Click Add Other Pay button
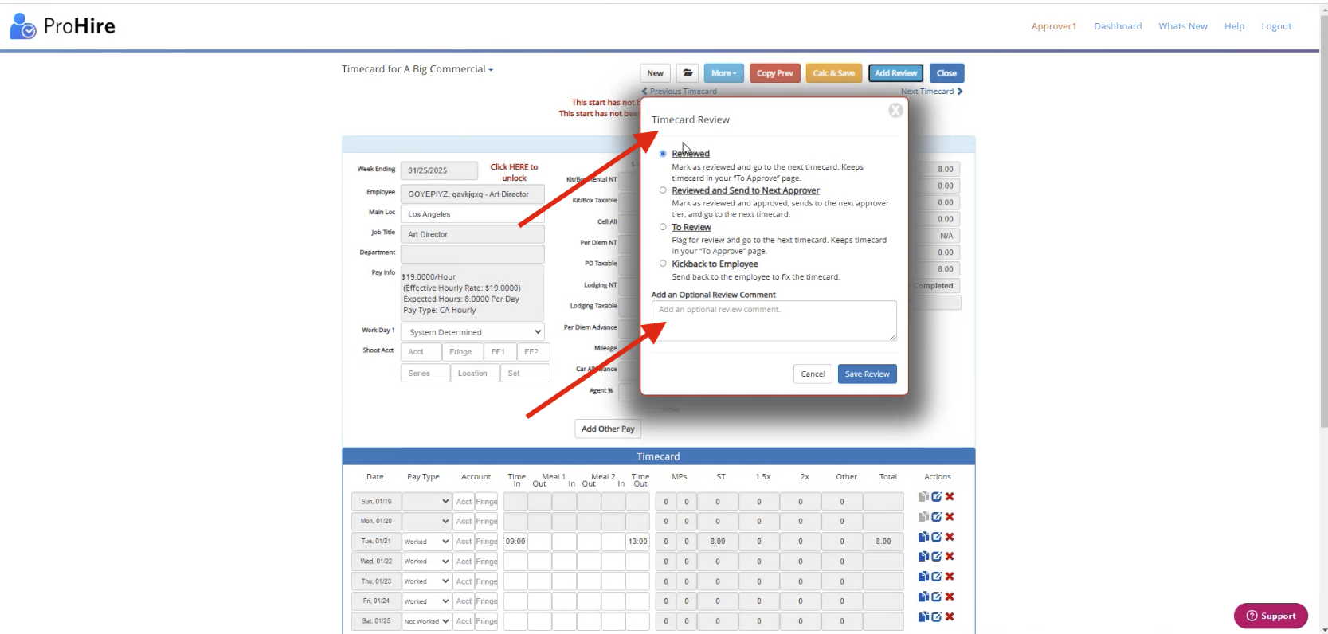The height and width of the screenshot is (634, 1328). 608,429
